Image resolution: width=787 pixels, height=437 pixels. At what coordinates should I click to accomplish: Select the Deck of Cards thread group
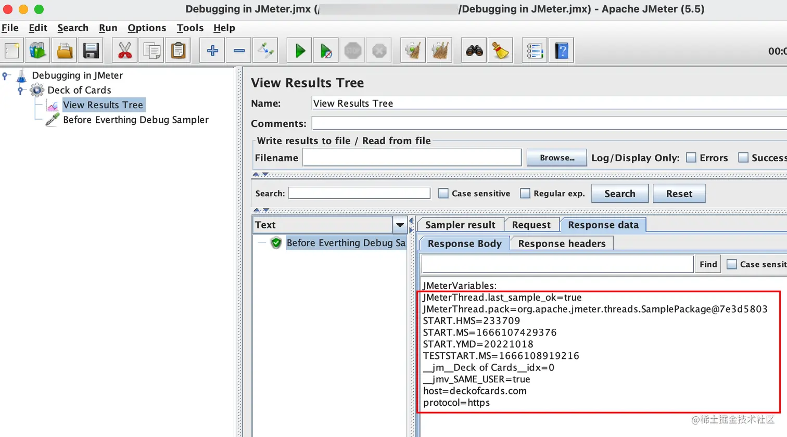pos(79,90)
